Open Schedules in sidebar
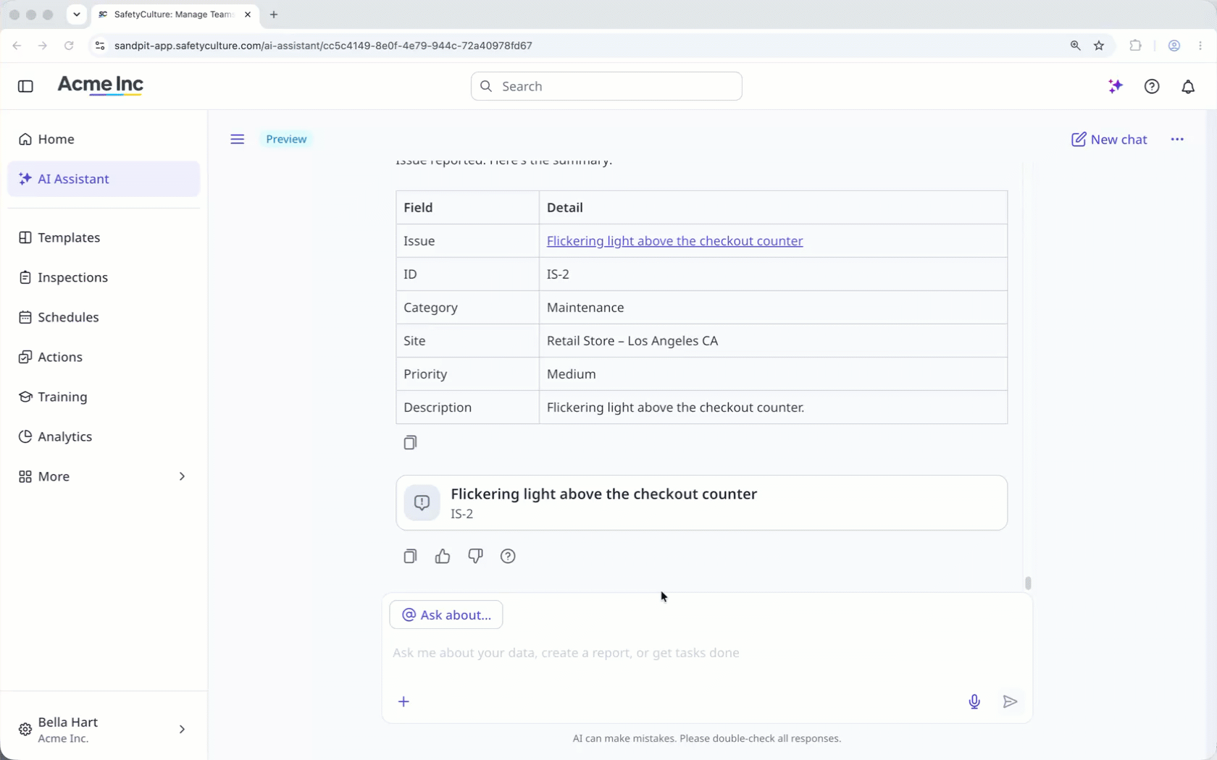This screenshot has width=1217, height=760. 104,317
